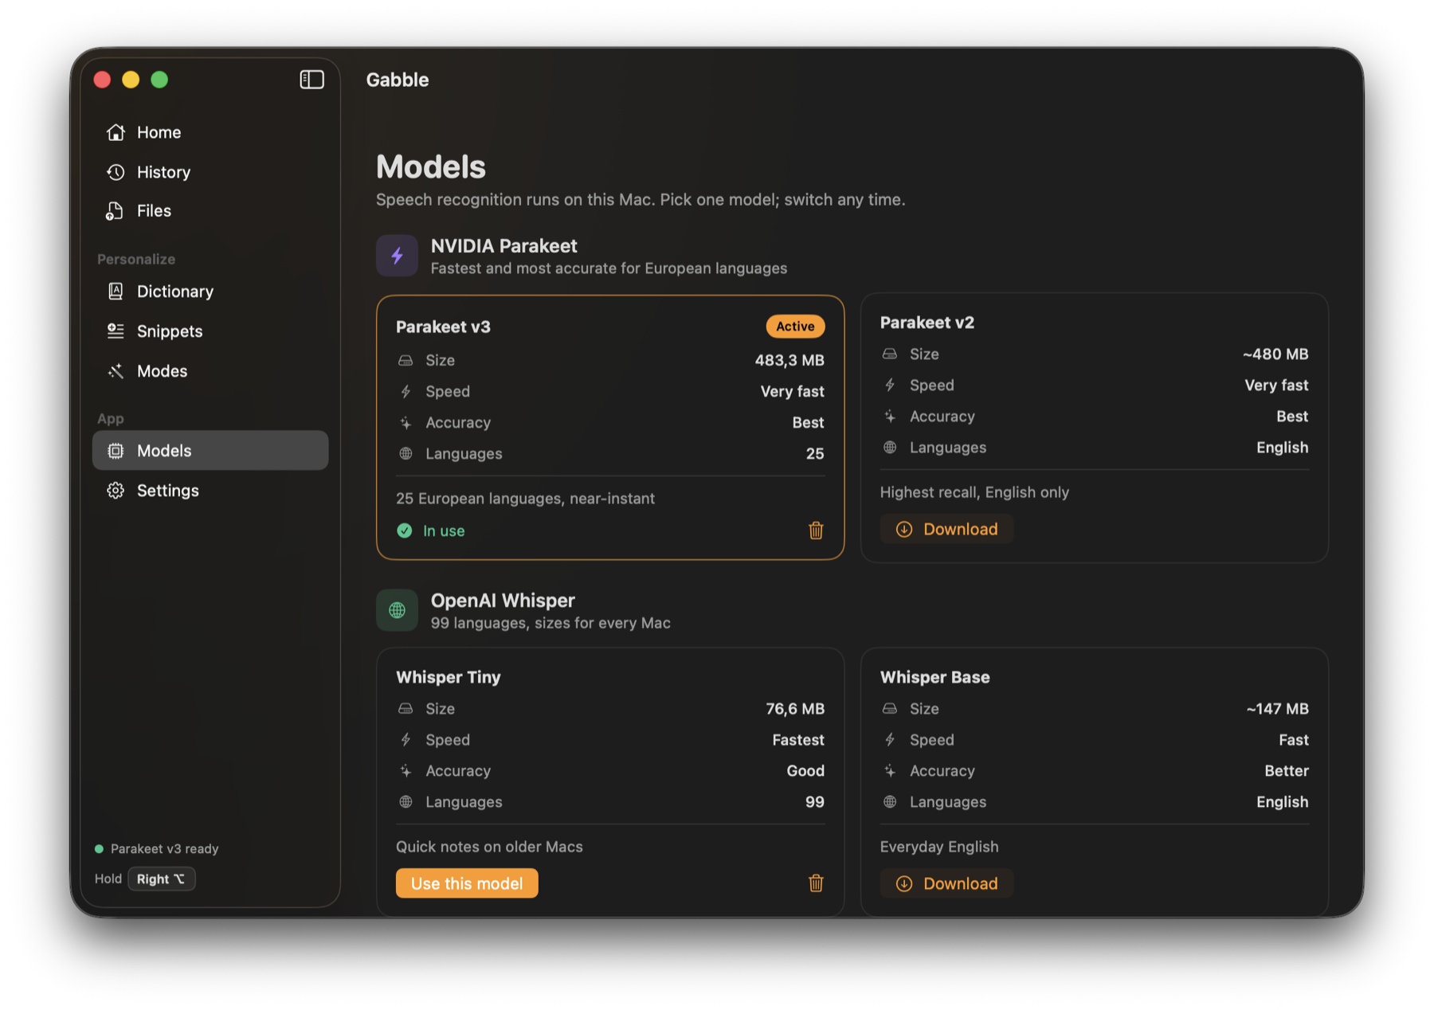1434x1010 pixels.
Task: Click the OpenAI Whisper globe icon
Action: pos(397,610)
